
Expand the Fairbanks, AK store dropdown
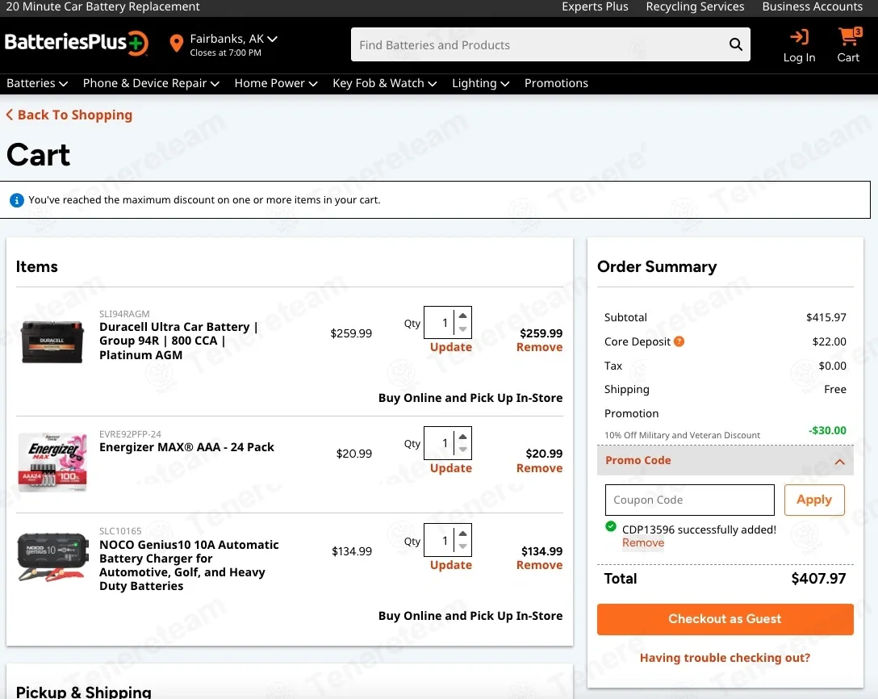272,39
